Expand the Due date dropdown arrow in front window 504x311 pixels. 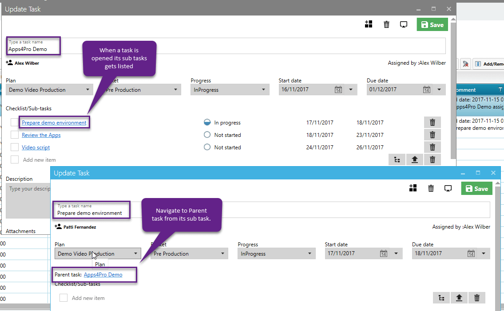484,253
